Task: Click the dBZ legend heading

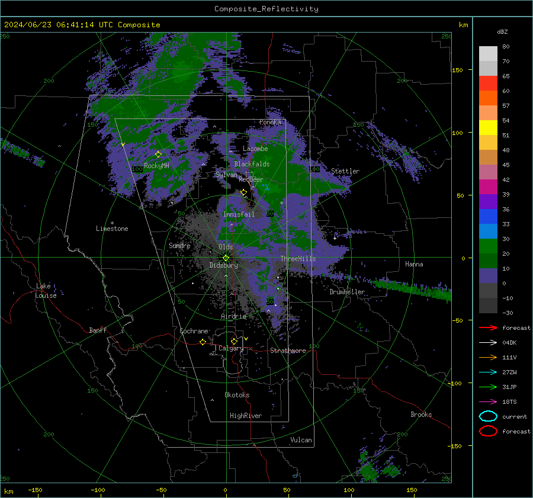Action: [502, 31]
